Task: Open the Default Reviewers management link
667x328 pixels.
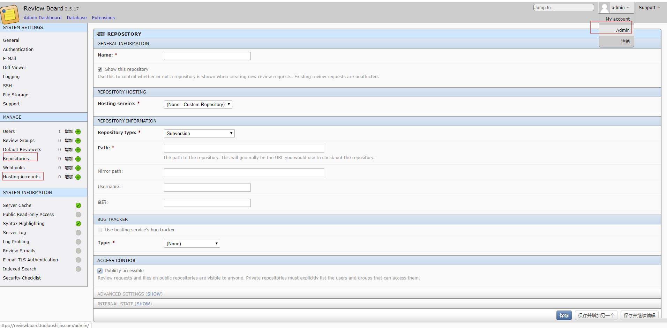Action: click(22, 150)
